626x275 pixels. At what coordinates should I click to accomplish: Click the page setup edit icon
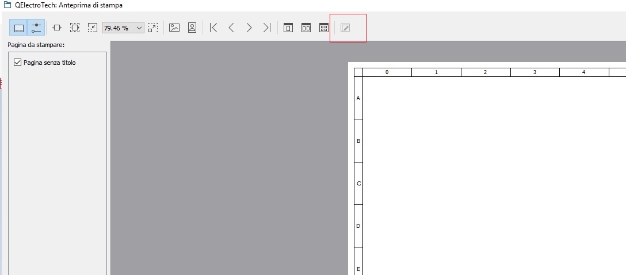coord(345,28)
